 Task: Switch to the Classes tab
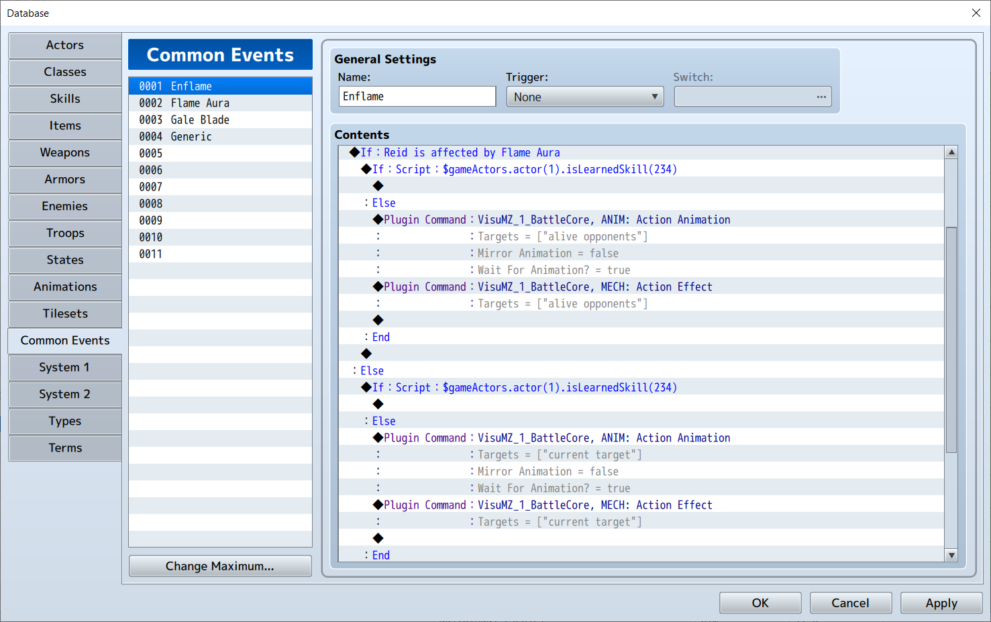pos(65,72)
